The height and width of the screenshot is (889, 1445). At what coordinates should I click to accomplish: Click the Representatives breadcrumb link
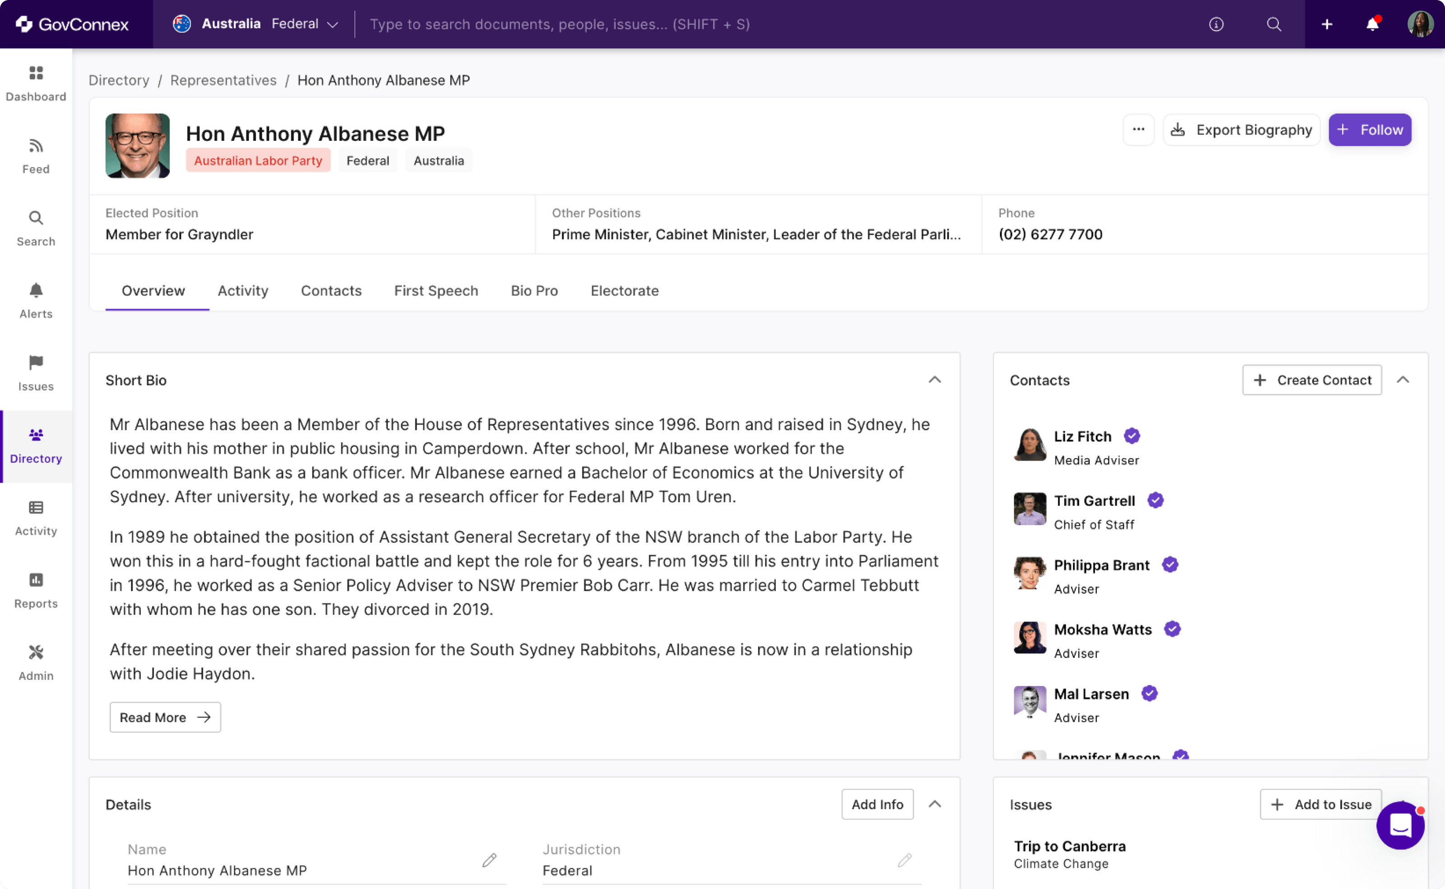click(x=223, y=80)
